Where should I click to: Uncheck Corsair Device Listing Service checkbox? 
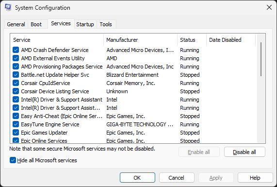coord(16,91)
